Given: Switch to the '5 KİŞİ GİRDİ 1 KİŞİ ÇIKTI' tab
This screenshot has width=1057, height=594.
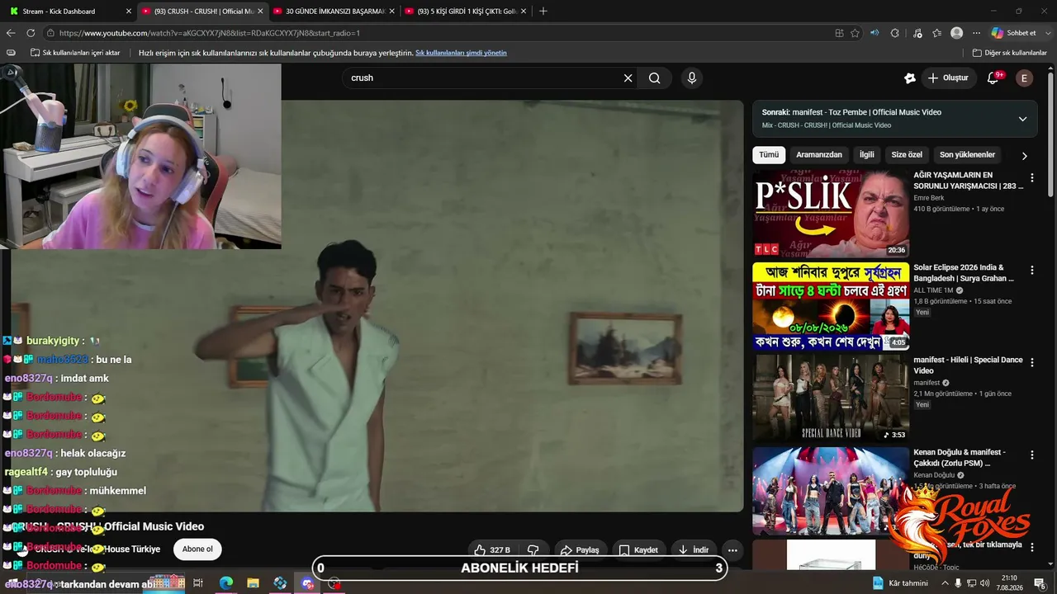Looking at the screenshot, I should [465, 12].
